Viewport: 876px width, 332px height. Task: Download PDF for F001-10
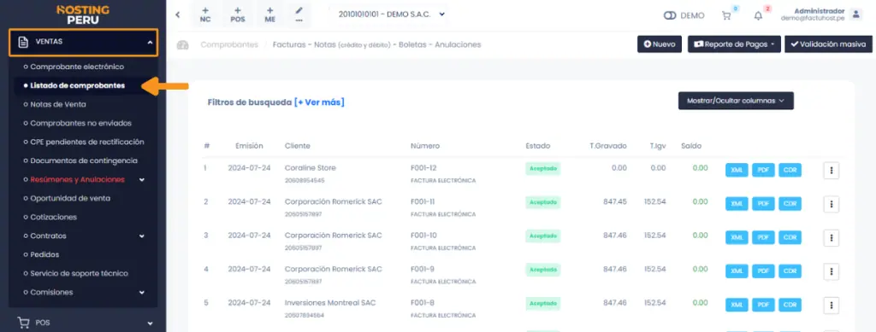[x=763, y=238]
